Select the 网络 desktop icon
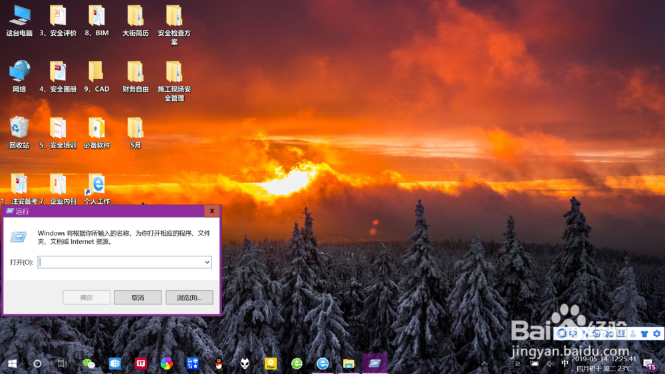The image size is (665, 374). (19, 76)
